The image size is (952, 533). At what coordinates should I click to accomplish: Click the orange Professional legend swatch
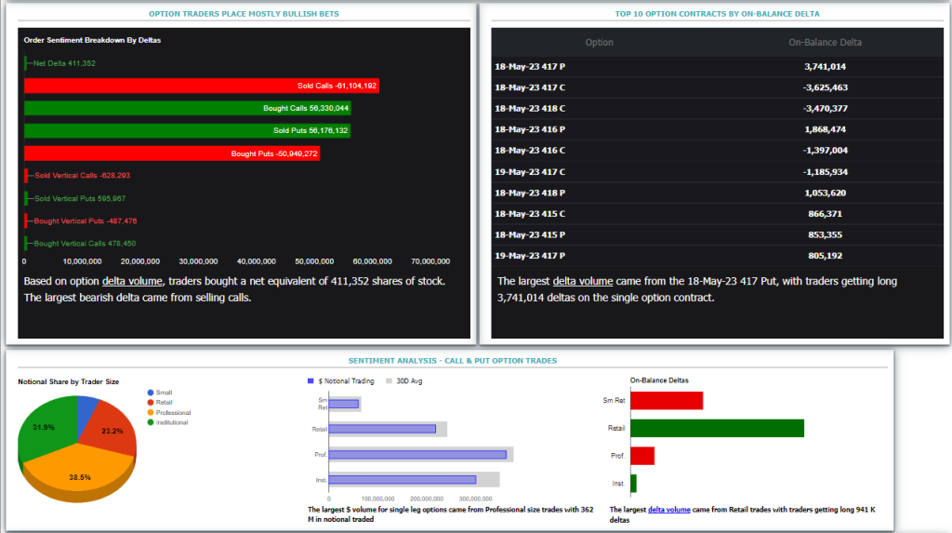tap(151, 413)
